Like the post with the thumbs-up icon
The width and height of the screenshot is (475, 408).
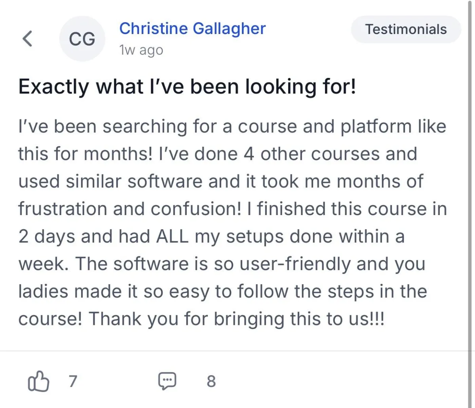[39, 382]
